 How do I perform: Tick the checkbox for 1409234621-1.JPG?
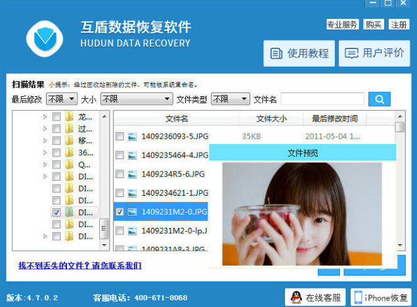click(x=120, y=193)
